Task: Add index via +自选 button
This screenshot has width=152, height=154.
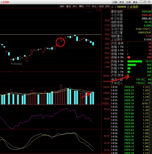Action: pyautogui.click(x=101, y=6)
